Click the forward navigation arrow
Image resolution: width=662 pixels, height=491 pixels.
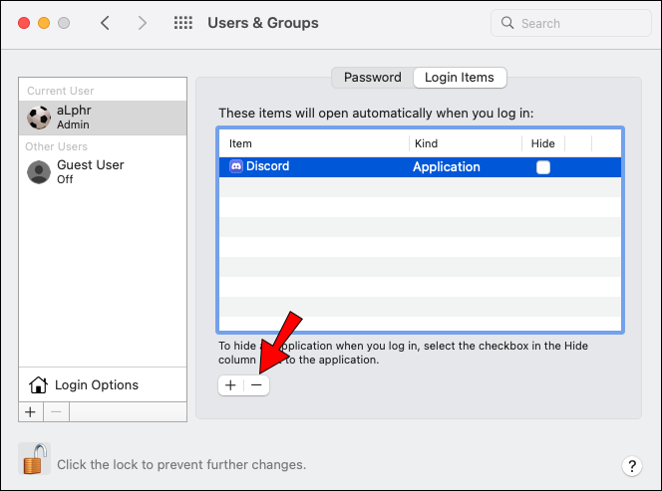tap(142, 23)
